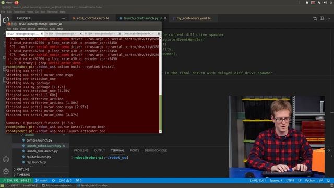Open the PORTS panel tab
This screenshot has width=334, height=188.
point(135,150)
